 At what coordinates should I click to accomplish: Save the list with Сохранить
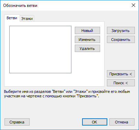click(x=121, y=40)
